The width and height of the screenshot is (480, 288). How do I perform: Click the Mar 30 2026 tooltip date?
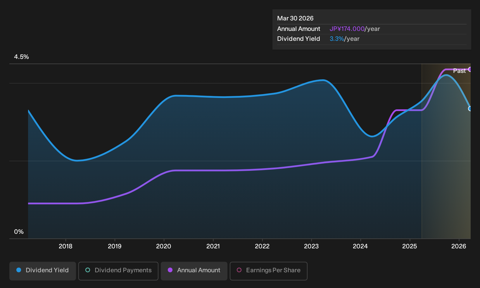295,18
